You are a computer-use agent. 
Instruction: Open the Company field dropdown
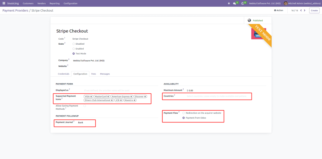click(89, 61)
